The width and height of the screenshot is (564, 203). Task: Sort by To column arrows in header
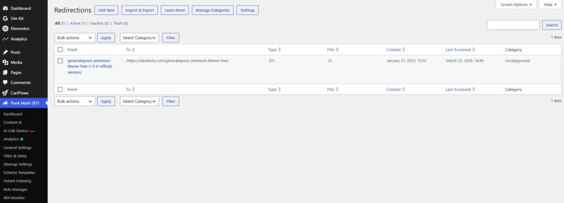(x=133, y=50)
